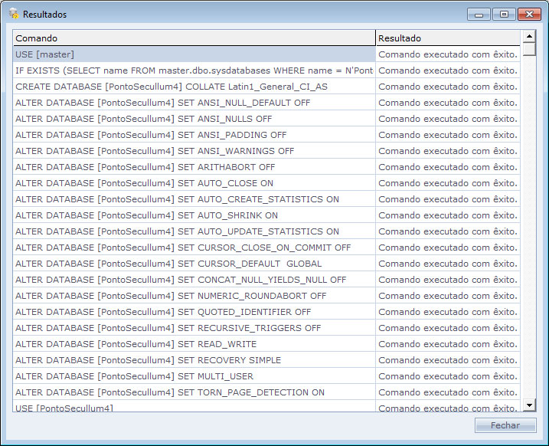Select SET ANSI_NULL_DEFAULT OFF row
The height and width of the screenshot is (446, 549).
coord(194,103)
